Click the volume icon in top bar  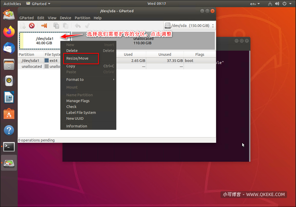click(x=277, y=4)
